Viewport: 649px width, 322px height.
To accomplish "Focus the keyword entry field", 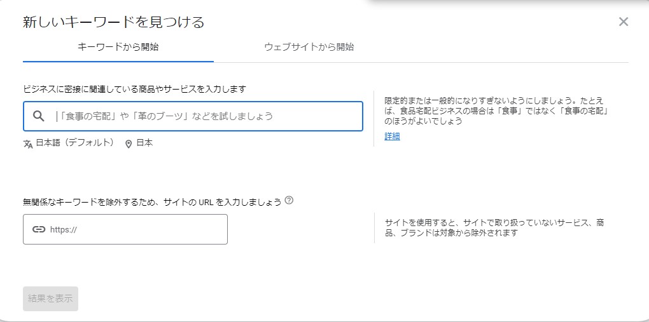I will click(x=204, y=116).
